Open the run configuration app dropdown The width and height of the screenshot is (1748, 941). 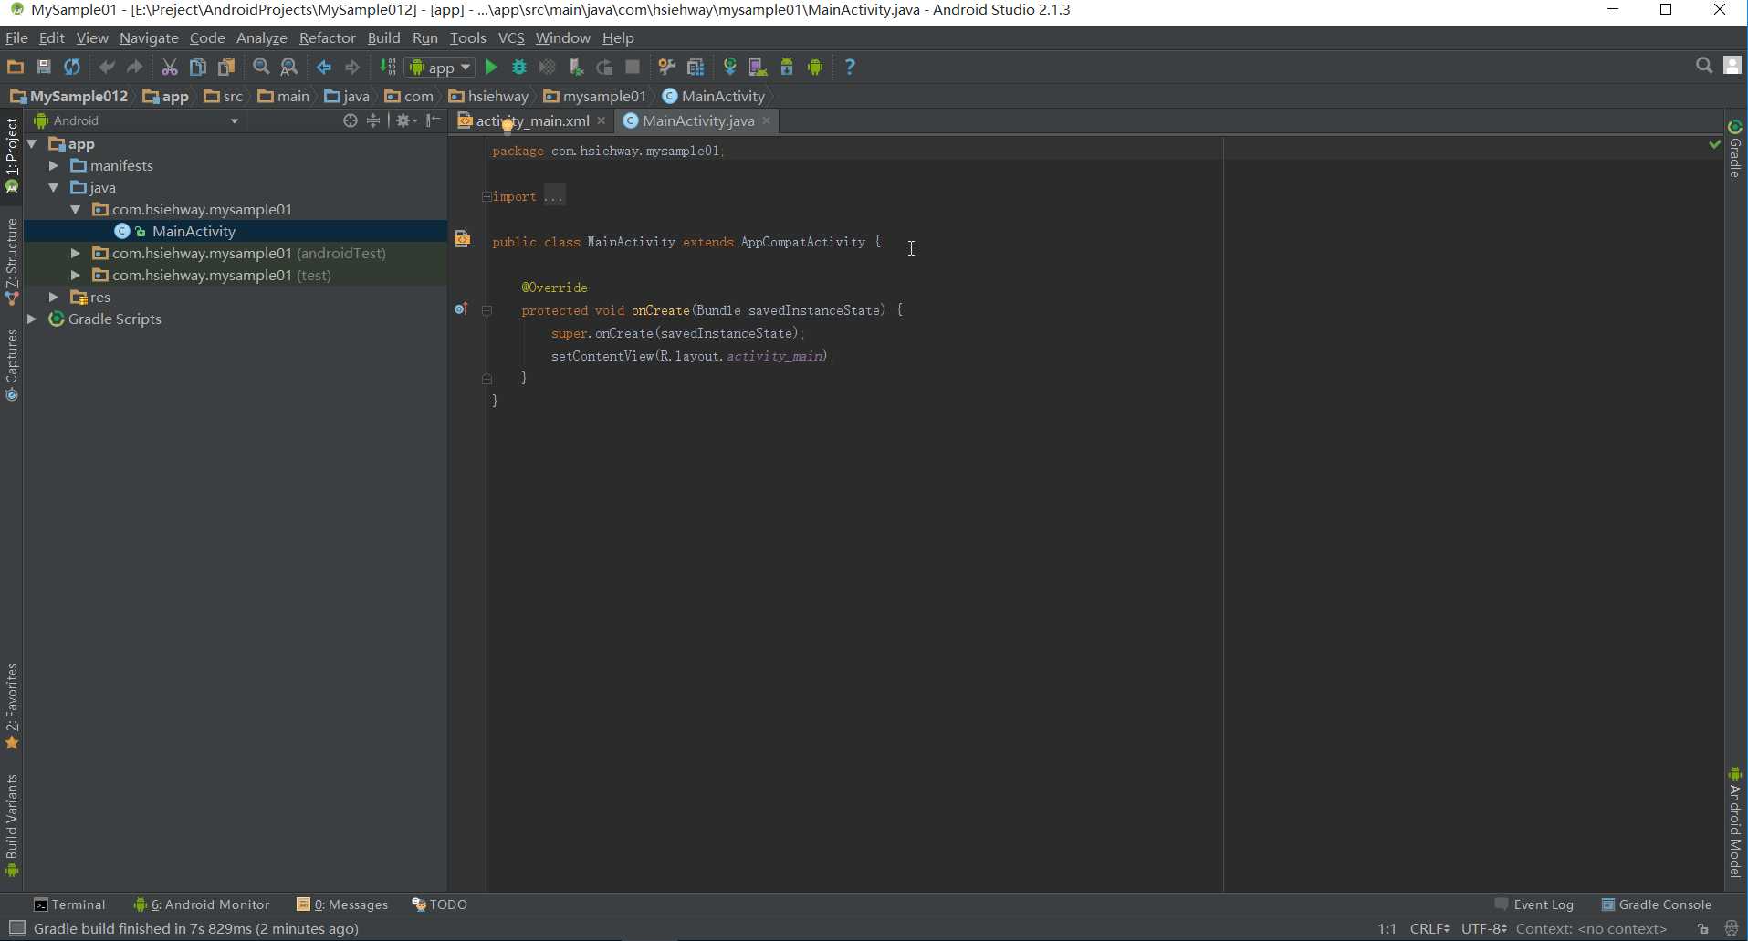[x=441, y=68]
